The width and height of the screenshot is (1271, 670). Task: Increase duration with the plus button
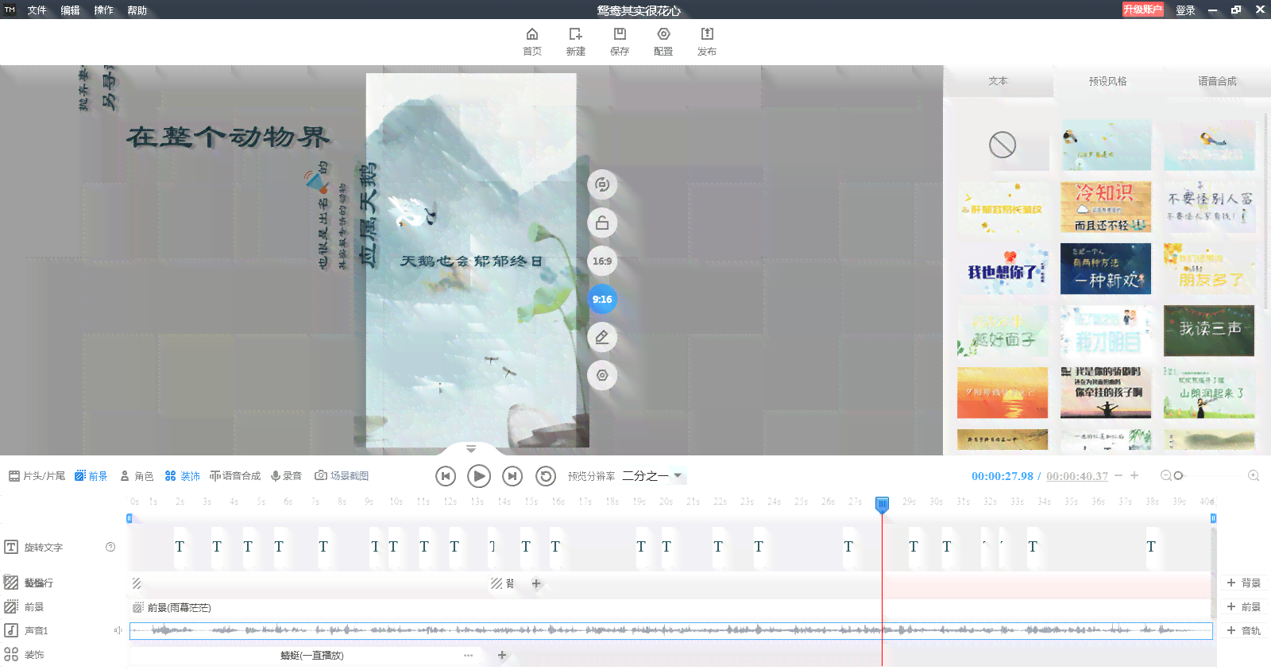1134,475
